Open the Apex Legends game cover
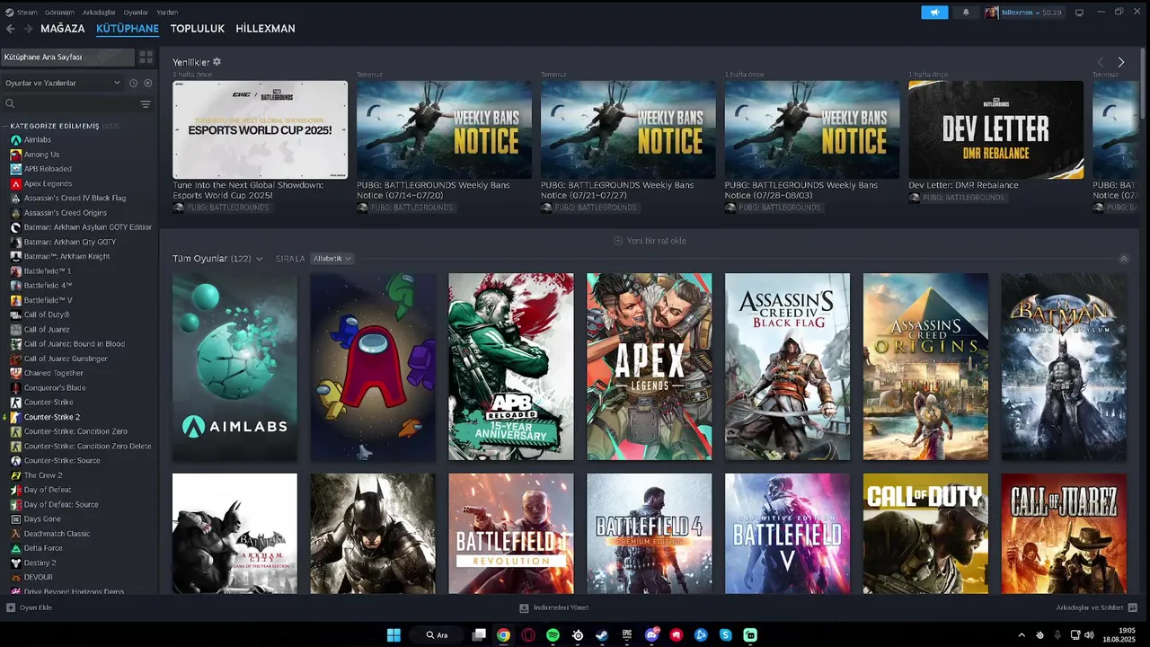This screenshot has height=647, width=1150. (650, 367)
